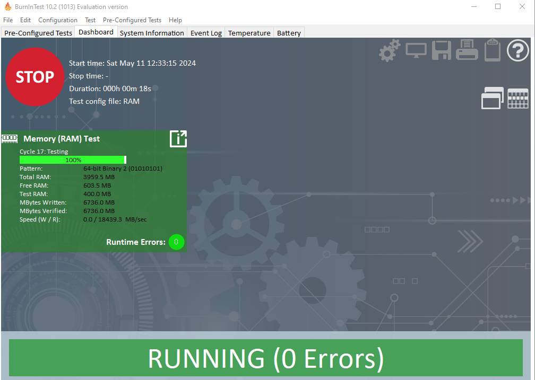This screenshot has height=380, width=535.
Task: Maximize the BurnInTest window
Action: pyautogui.click(x=498, y=6)
